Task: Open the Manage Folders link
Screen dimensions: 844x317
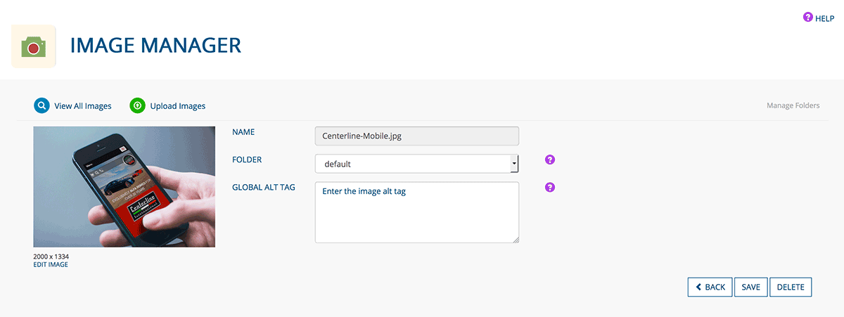Action: coord(793,105)
